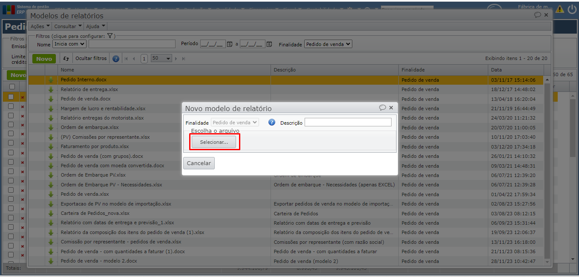The image size is (579, 277).
Task: Click the Período end date field
Action: click(253, 44)
